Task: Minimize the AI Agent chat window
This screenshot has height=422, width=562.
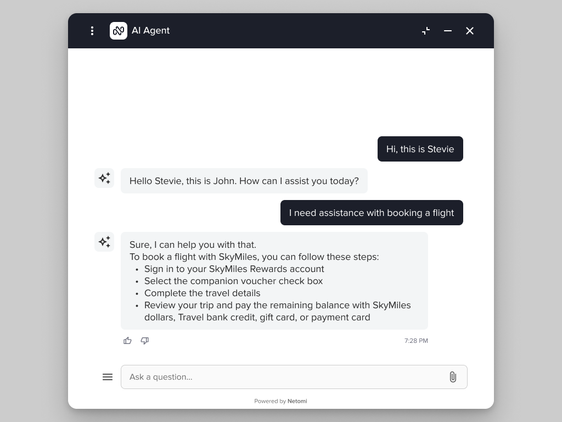Action: pos(448,31)
